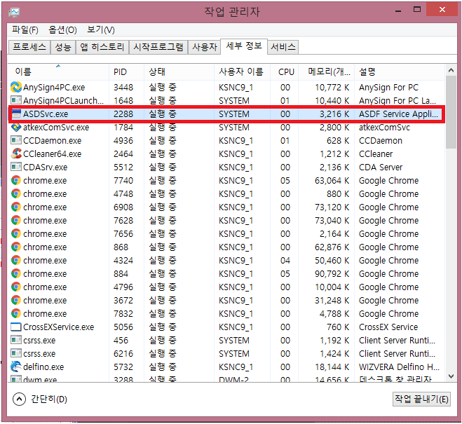Select the WIZVERA Delfino description cell
Screen dimensions: 462x424
coord(399,367)
